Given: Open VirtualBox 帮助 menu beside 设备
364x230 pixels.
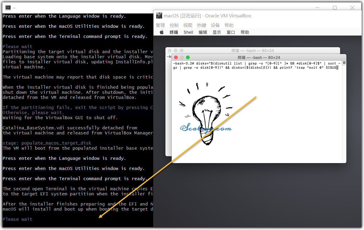Looking at the screenshot, I should click(x=229, y=25).
